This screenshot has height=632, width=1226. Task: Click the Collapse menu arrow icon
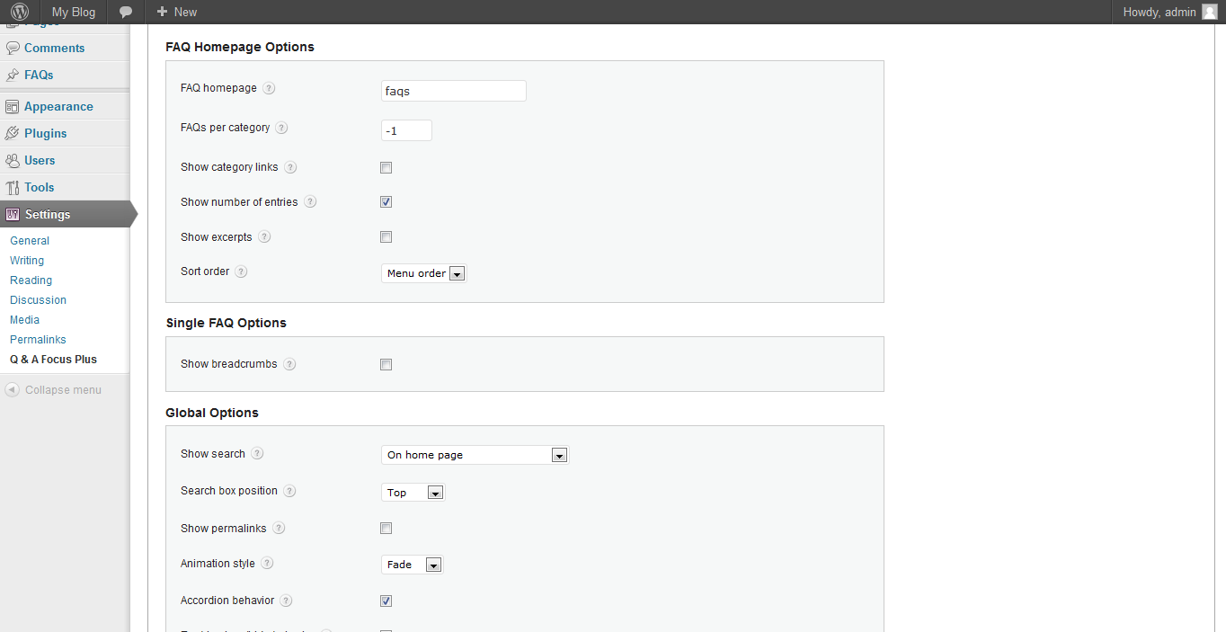point(12,390)
